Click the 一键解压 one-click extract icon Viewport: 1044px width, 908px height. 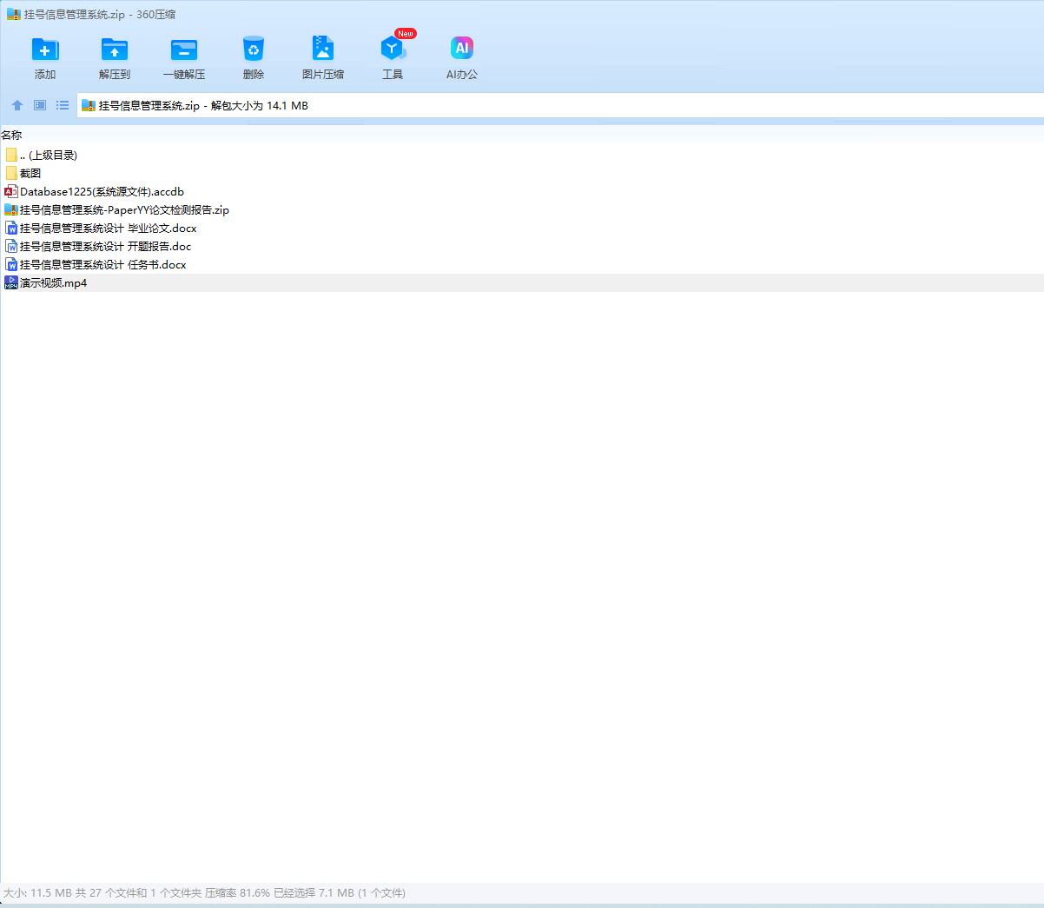click(x=184, y=50)
